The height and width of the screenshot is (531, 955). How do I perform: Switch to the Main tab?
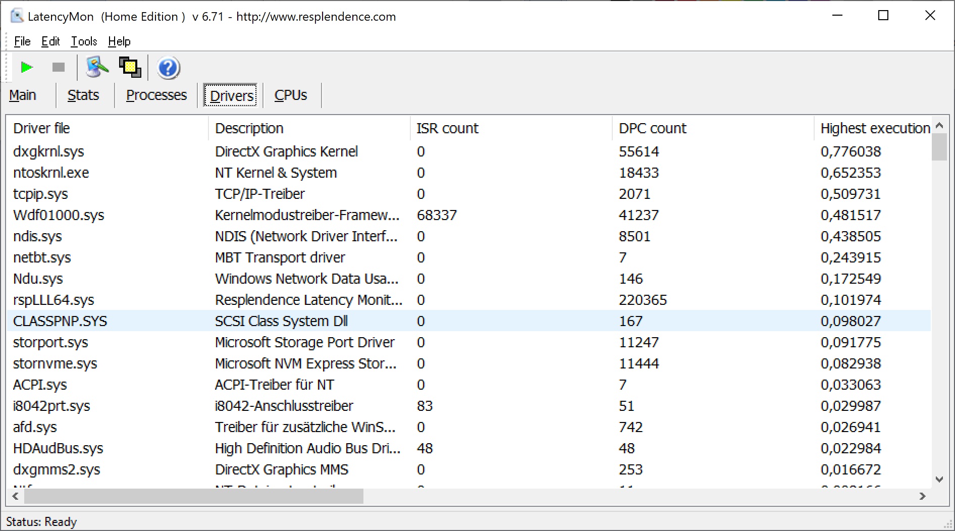[x=23, y=95]
